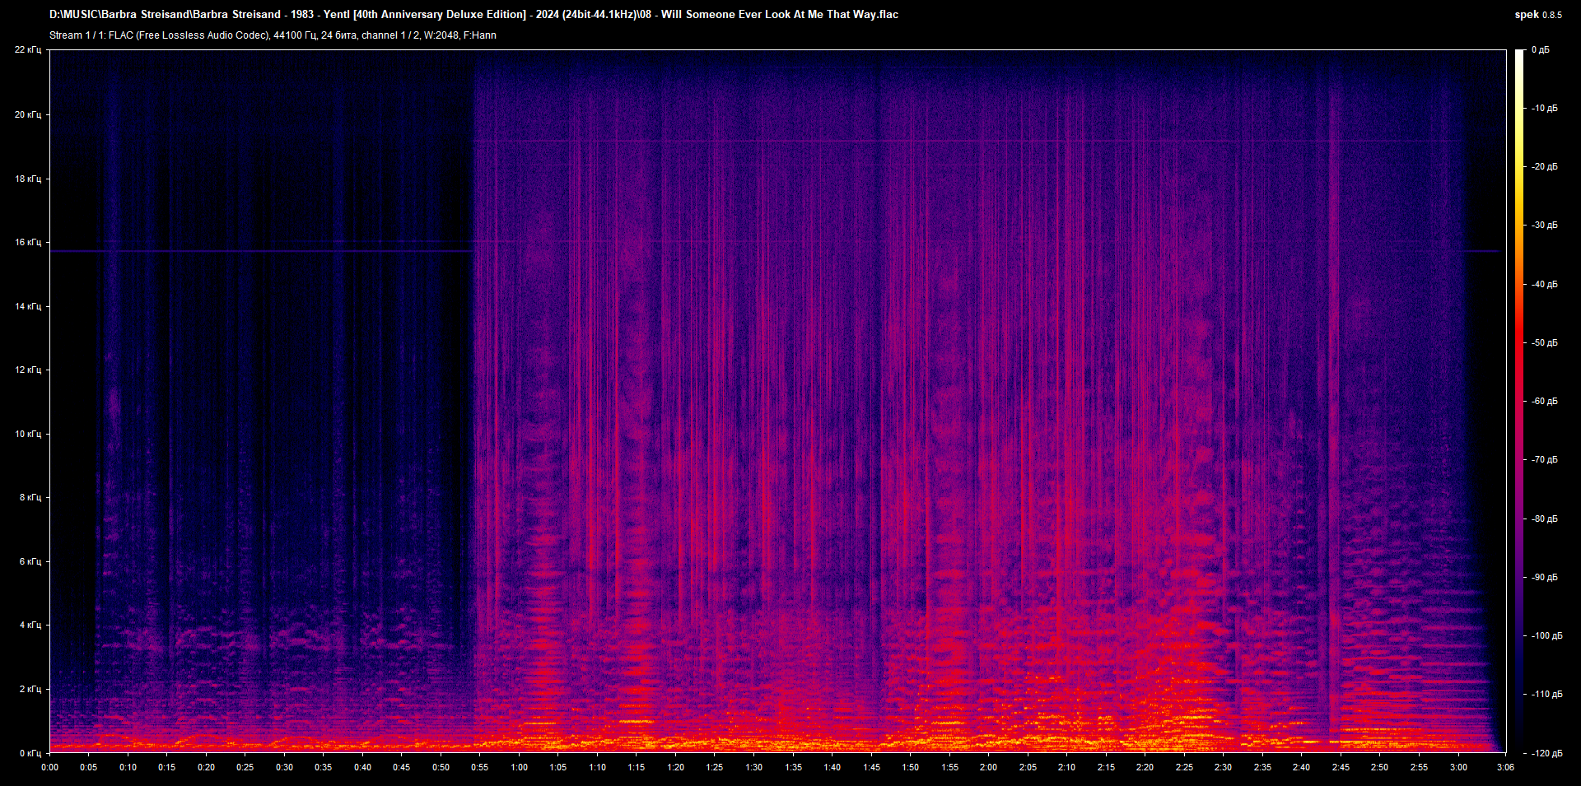The image size is (1581, 786).
Task: Click the 10 кГц axis gridline label
Action: (30, 434)
